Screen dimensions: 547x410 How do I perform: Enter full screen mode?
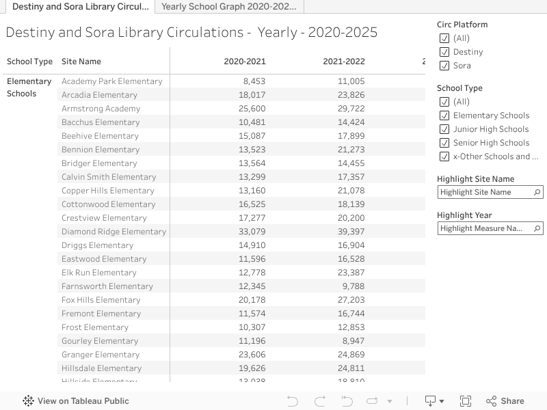[466, 401]
